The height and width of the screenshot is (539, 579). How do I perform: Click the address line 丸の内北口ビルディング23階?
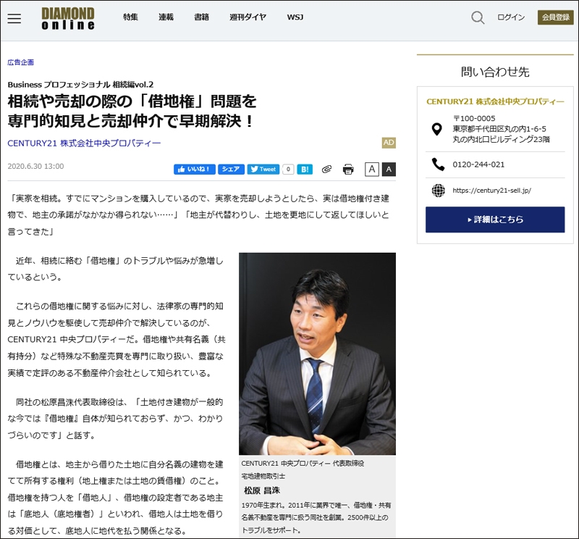[x=502, y=139]
